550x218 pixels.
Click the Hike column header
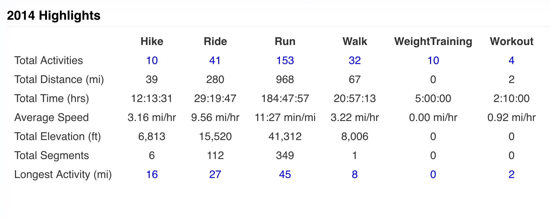152,41
